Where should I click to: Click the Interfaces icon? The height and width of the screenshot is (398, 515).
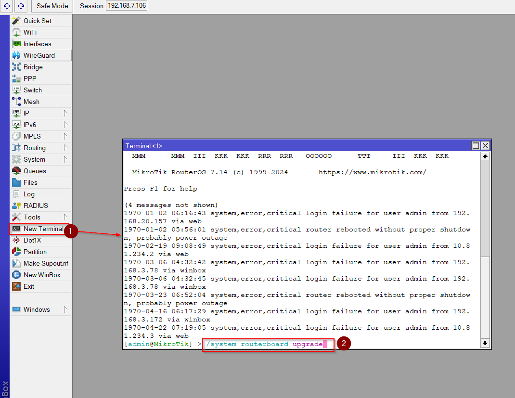coord(16,44)
